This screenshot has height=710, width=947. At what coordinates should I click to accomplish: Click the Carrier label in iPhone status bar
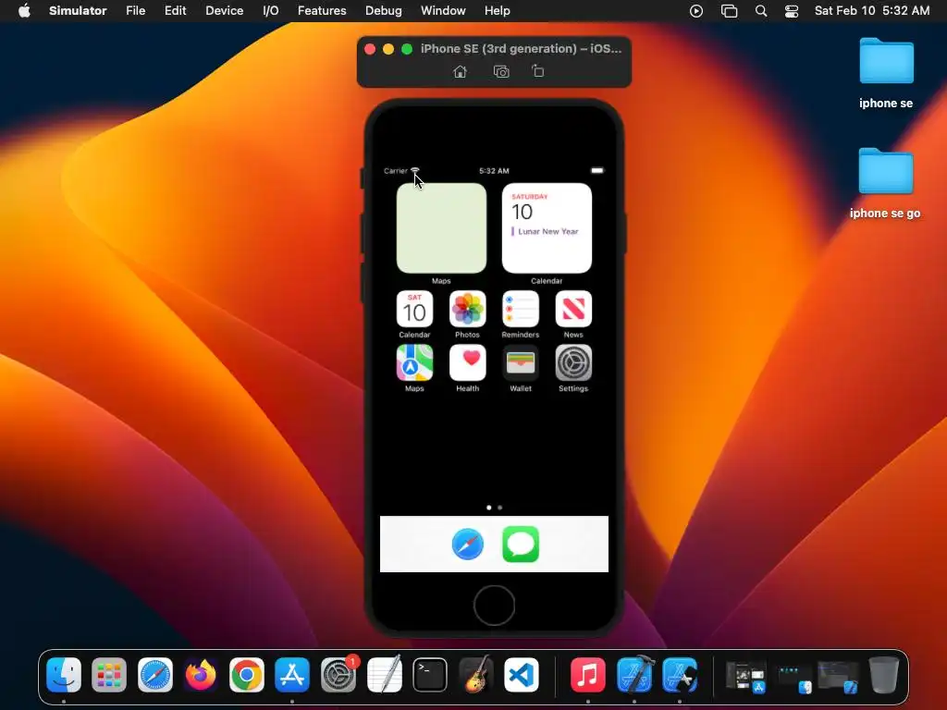tap(396, 171)
